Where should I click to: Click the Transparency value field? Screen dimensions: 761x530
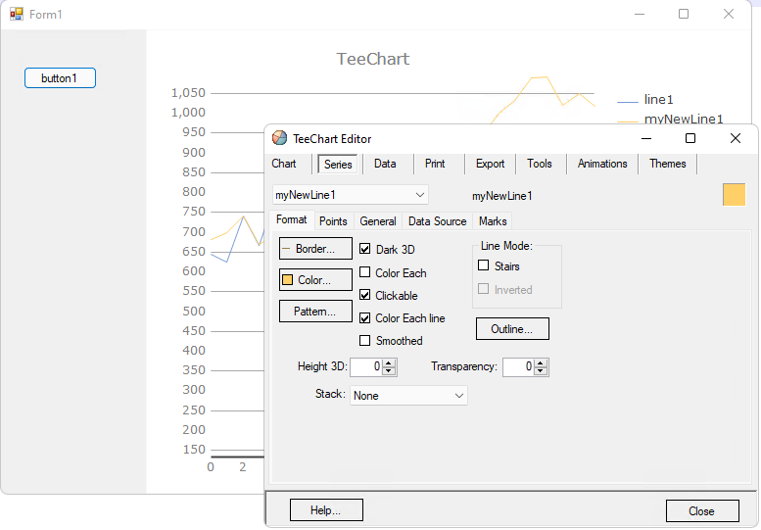tap(519, 367)
